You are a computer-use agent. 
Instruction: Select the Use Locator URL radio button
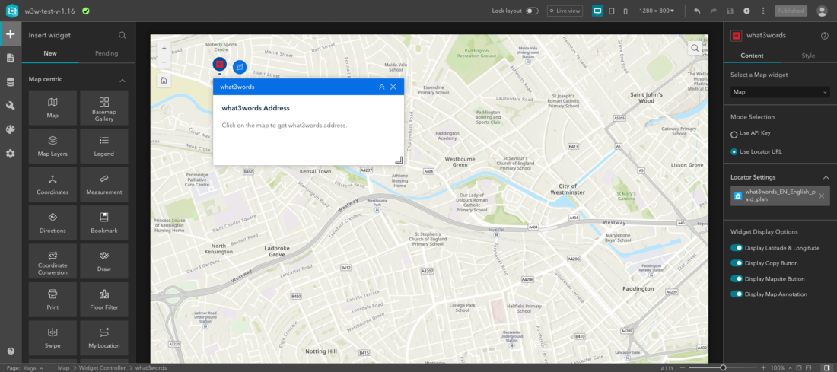[x=734, y=151]
